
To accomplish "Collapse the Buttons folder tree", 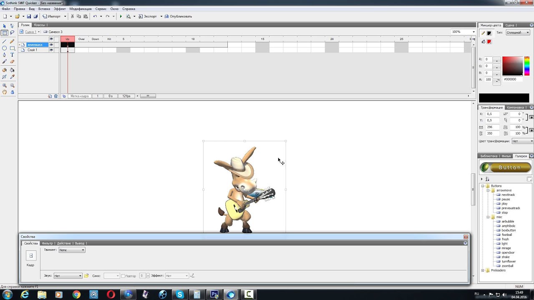I will (x=483, y=186).
